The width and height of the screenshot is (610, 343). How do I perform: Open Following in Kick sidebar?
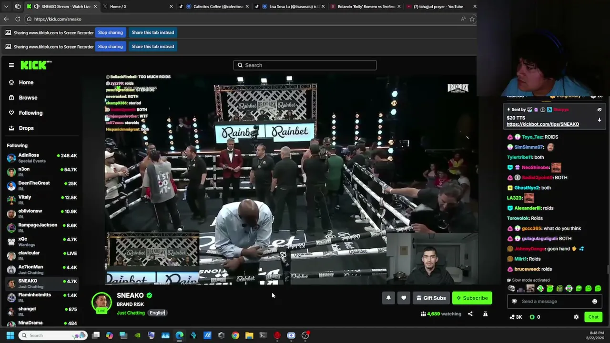point(30,113)
